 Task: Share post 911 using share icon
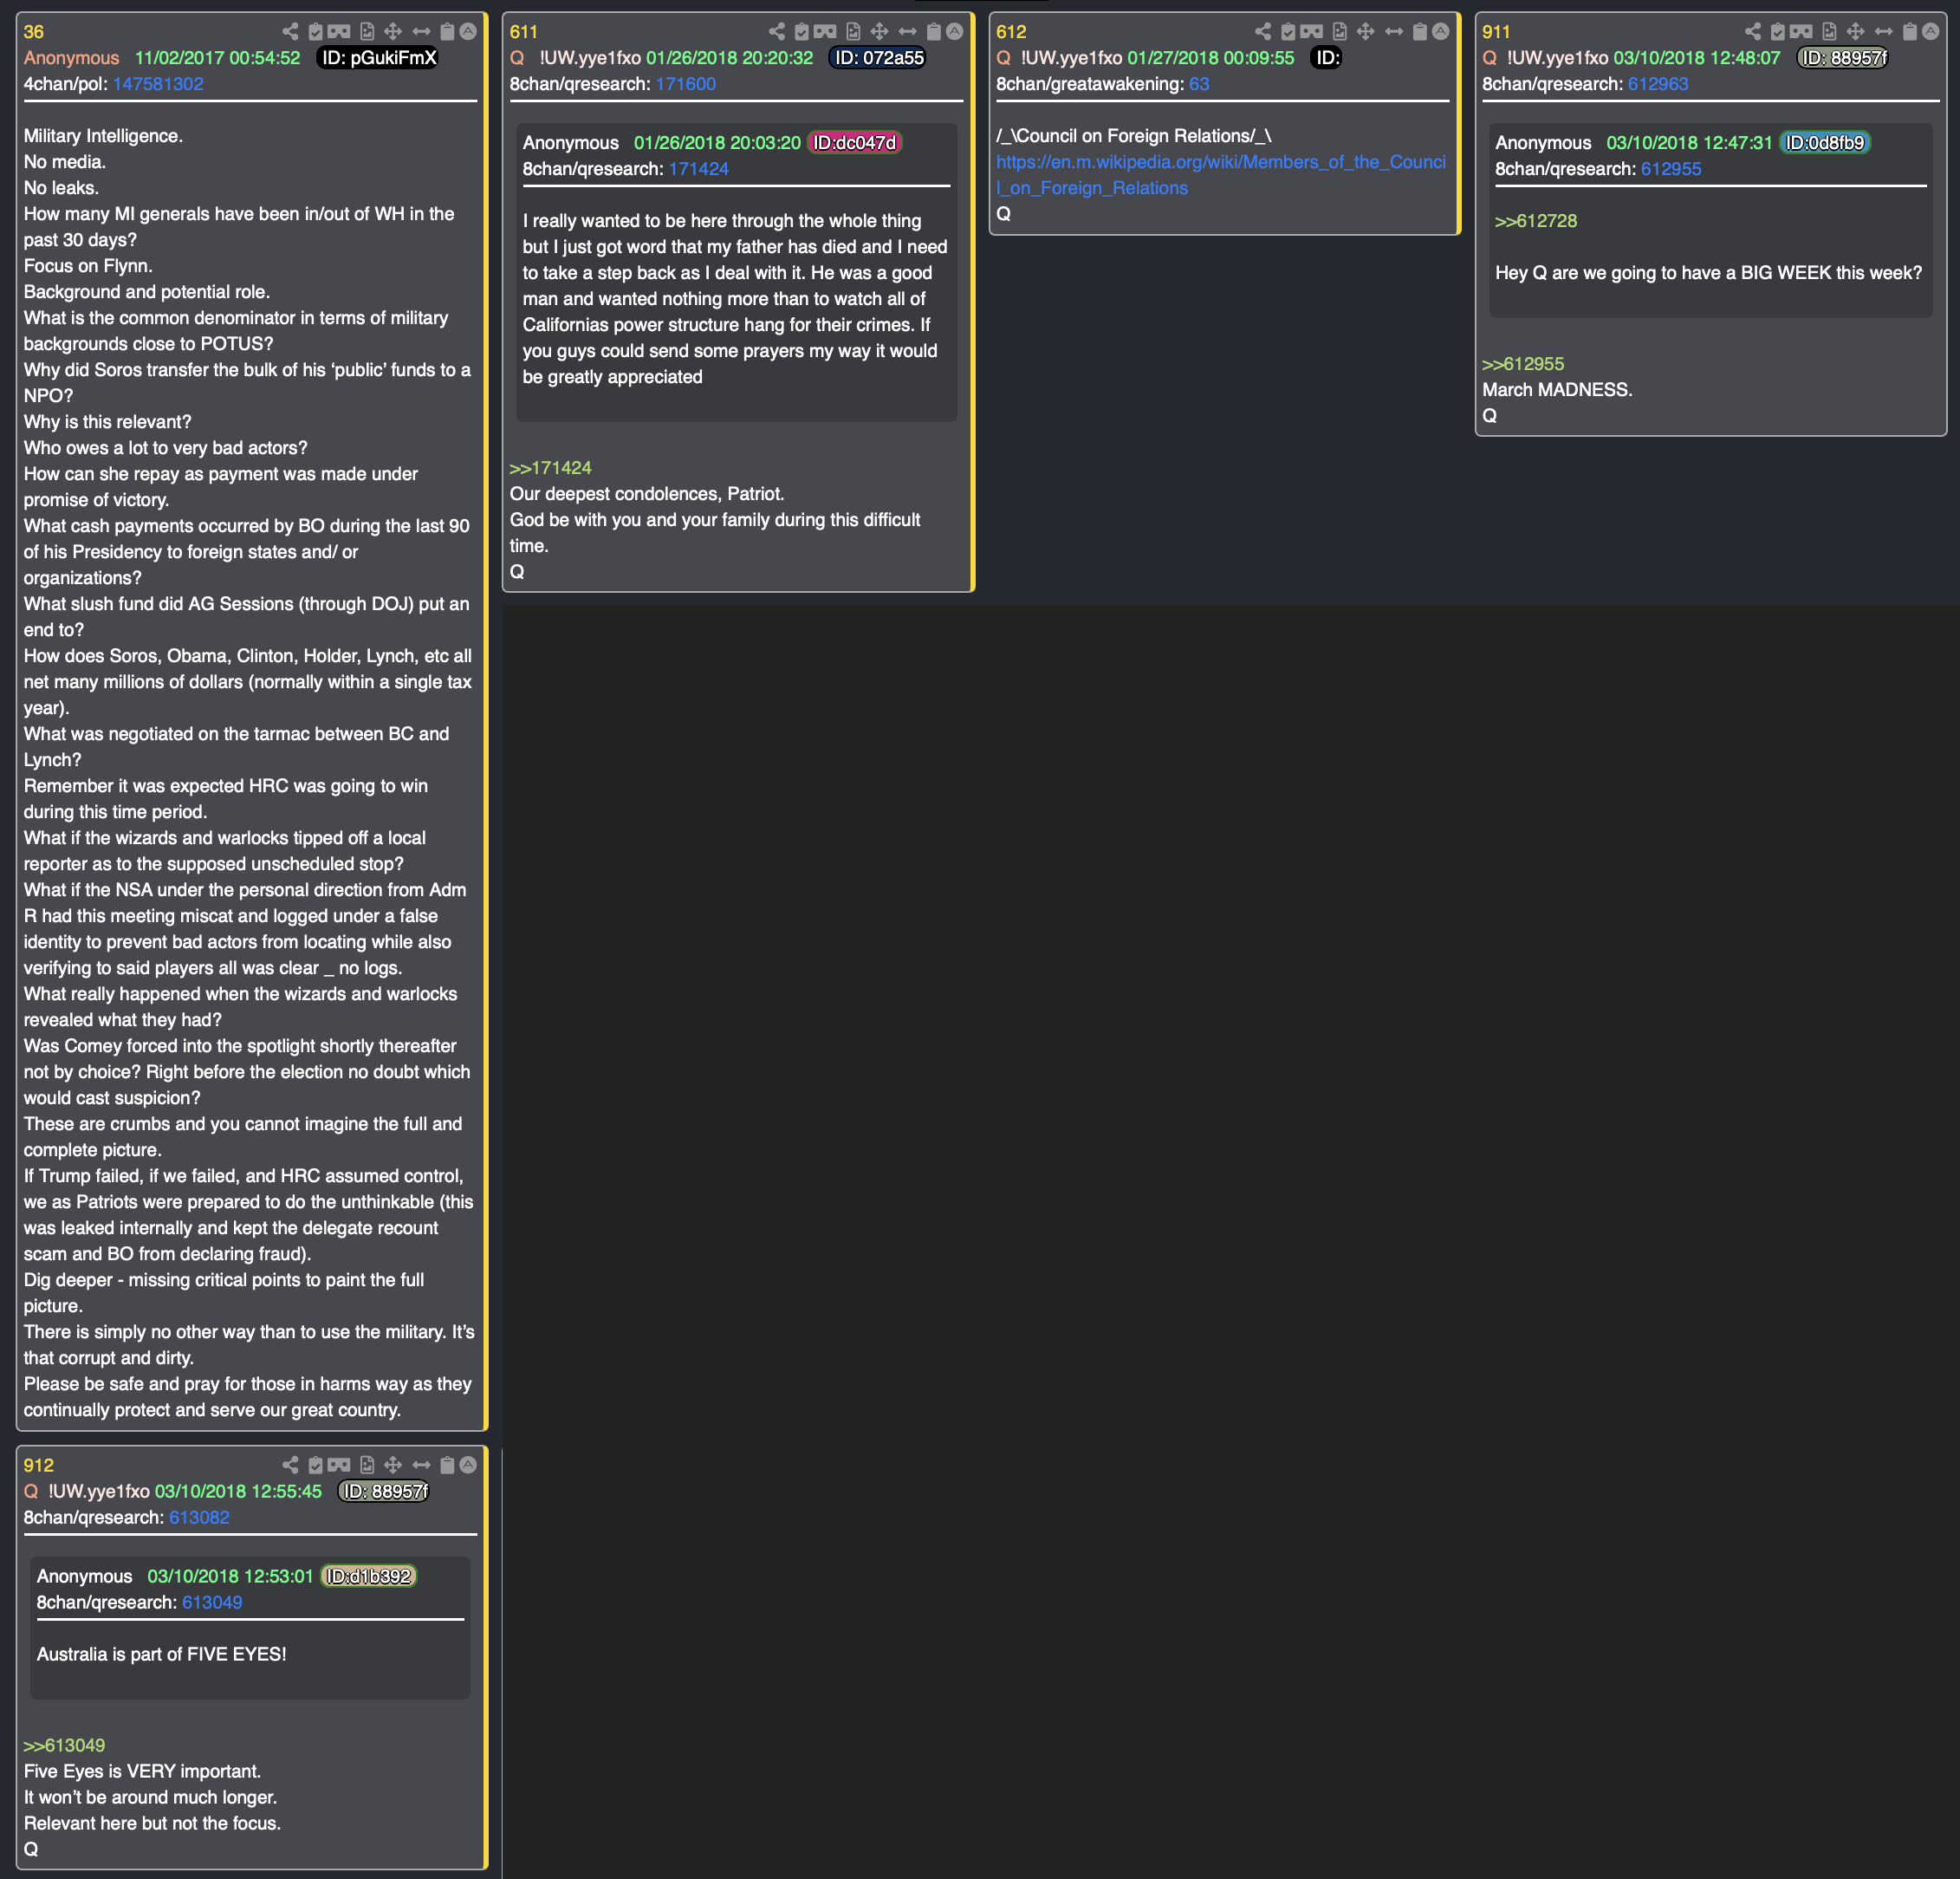(1753, 32)
